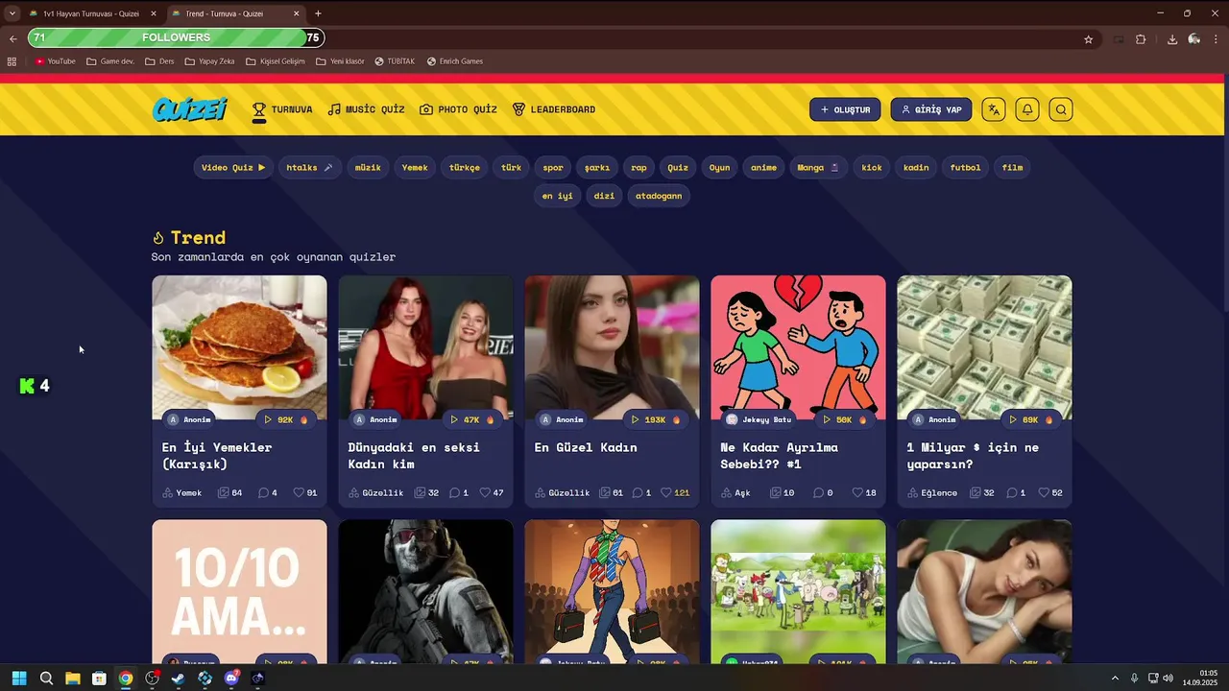Like the En Güzel Kadın quiz
Viewport: 1229px width, 691px height.
pos(665,493)
